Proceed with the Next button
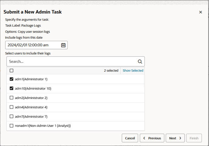The height and width of the screenshot is (146, 209). tap(175, 138)
